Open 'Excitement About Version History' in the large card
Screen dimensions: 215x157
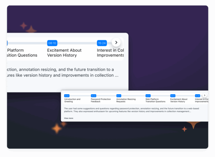[x=64, y=53]
